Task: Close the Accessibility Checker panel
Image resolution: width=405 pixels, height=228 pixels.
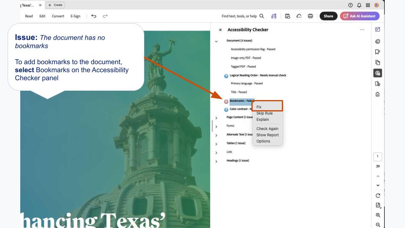Action: [x=220, y=30]
